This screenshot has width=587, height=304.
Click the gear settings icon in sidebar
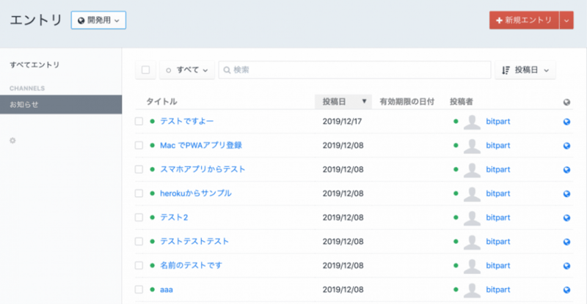pyautogui.click(x=12, y=139)
